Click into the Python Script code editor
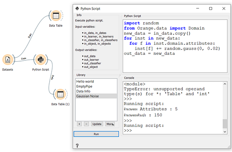Image resolution: width=232 pixels, height=152 pixels. [175, 46]
